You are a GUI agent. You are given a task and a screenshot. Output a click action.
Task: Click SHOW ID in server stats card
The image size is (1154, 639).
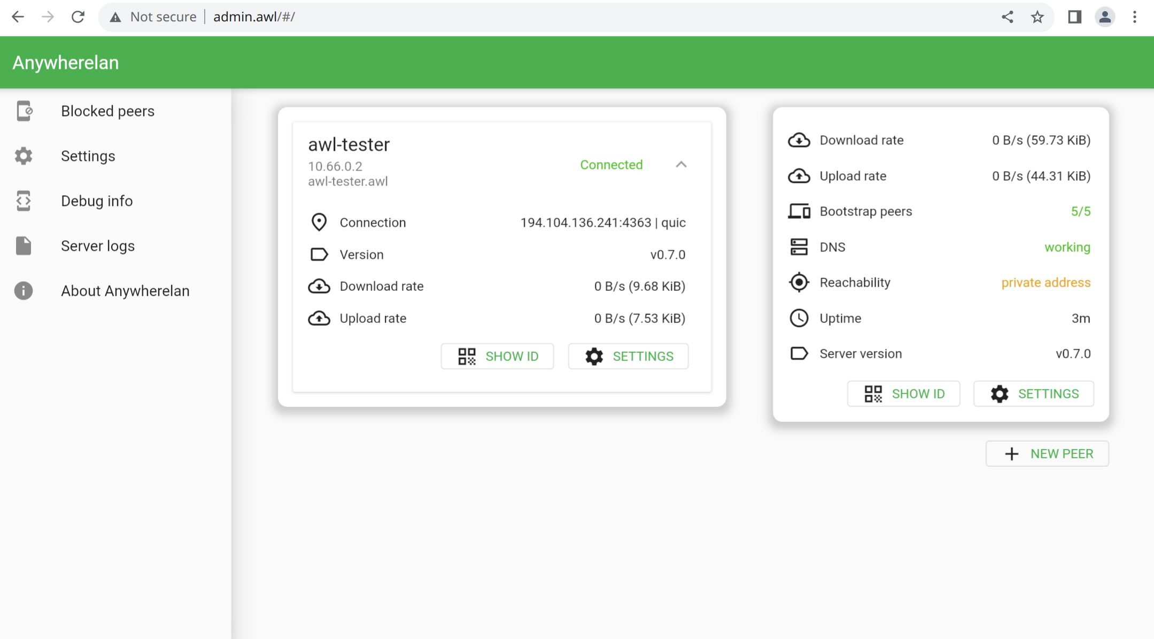(x=903, y=394)
